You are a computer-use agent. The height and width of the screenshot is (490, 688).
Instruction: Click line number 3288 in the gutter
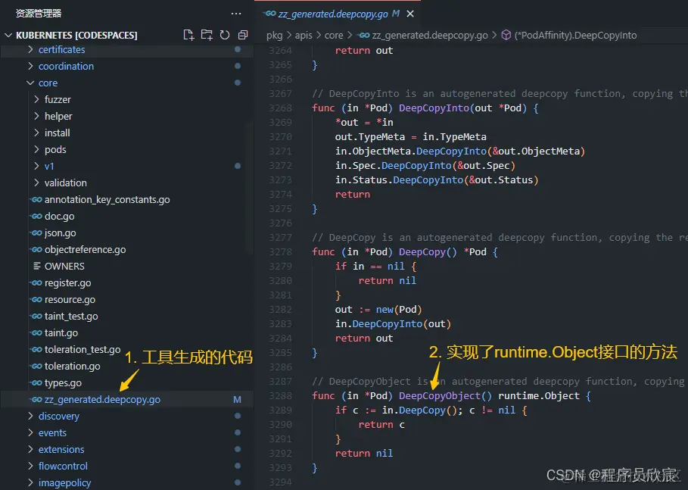pyautogui.click(x=280, y=396)
